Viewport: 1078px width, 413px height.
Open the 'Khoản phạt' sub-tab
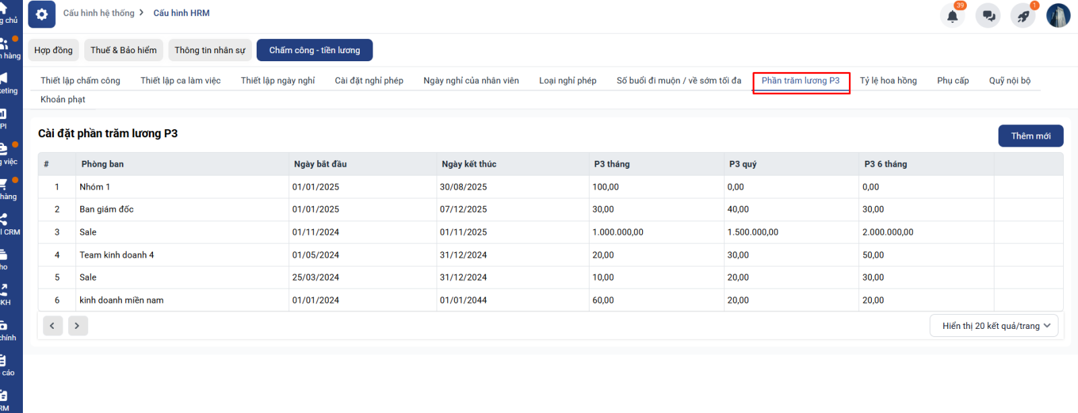63,100
